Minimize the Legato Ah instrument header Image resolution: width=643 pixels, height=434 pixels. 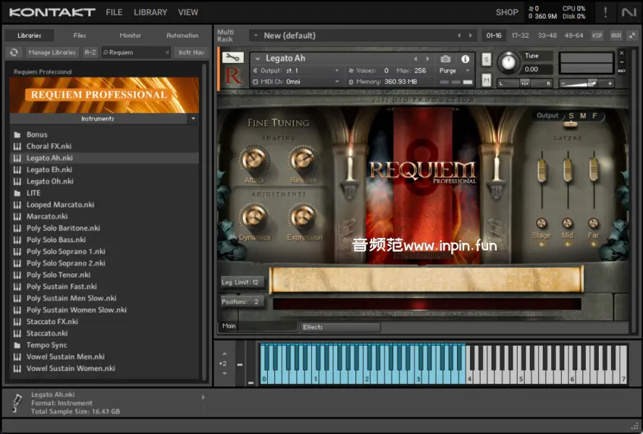[x=622, y=62]
